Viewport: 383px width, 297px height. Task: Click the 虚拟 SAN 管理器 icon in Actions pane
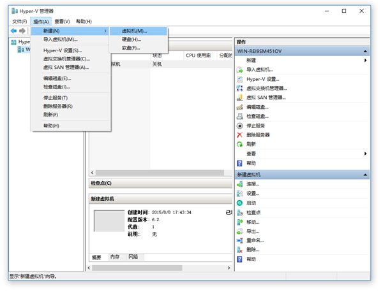pyautogui.click(x=239, y=98)
